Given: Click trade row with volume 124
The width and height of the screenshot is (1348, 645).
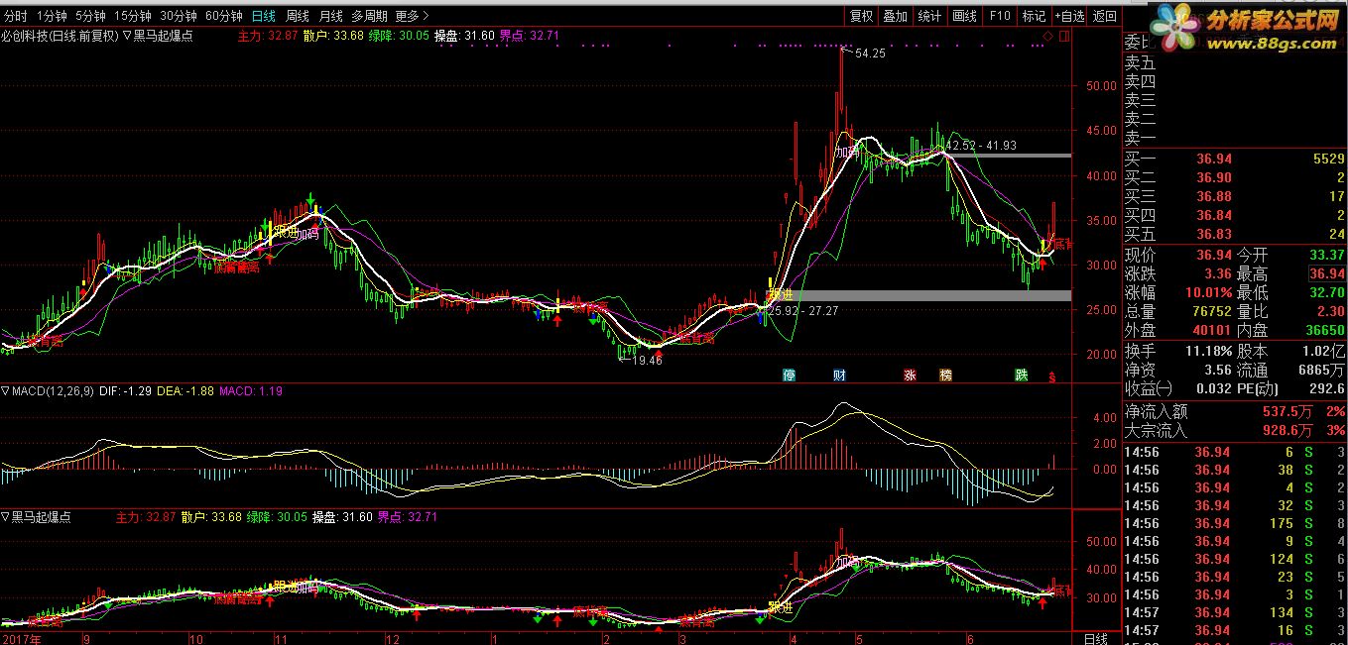Looking at the screenshot, I should tap(1235, 559).
